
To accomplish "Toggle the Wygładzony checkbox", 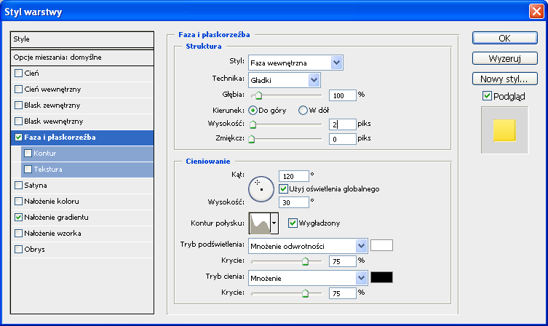I will tap(293, 223).
